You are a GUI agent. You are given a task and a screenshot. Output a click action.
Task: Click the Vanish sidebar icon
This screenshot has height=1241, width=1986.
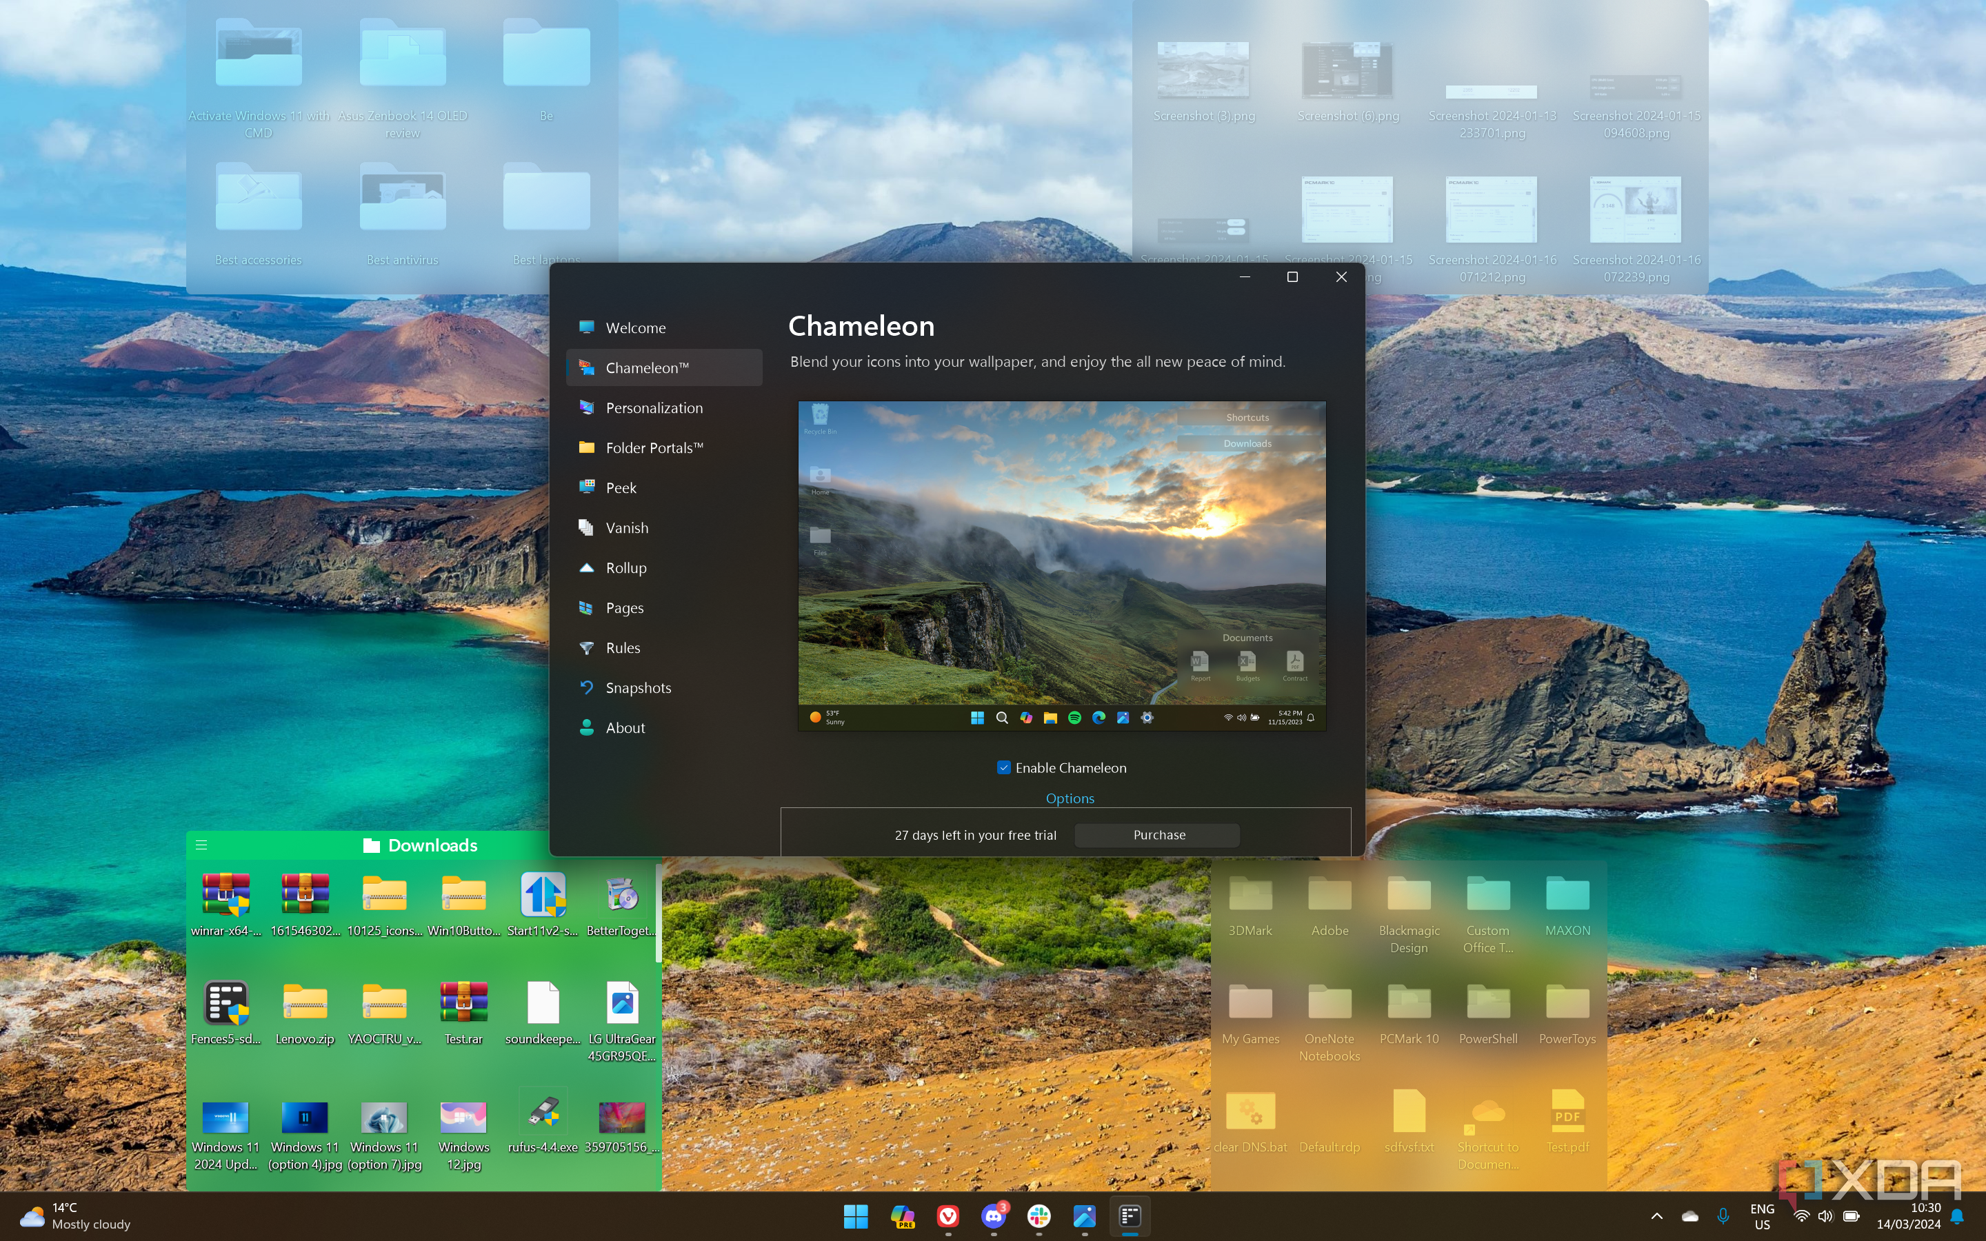pos(586,527)
